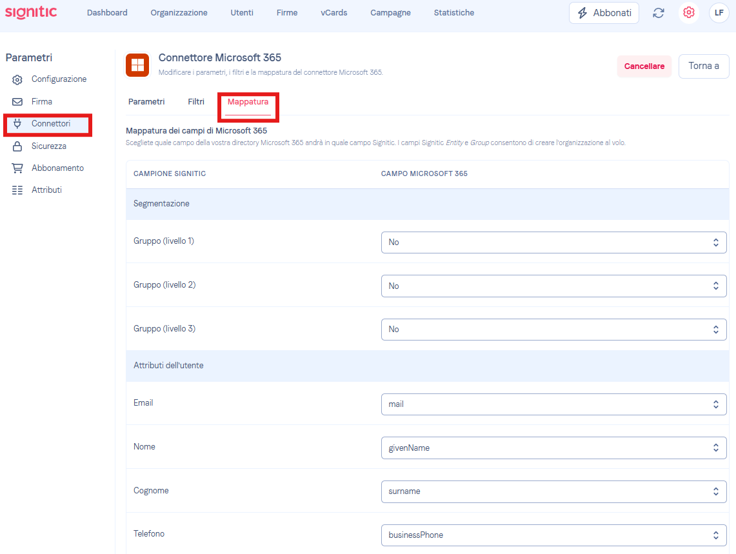Click the Connettori plug icon
Image resolution: width=736 pixels, height=554 pixels.
click(x=17, y=124)
